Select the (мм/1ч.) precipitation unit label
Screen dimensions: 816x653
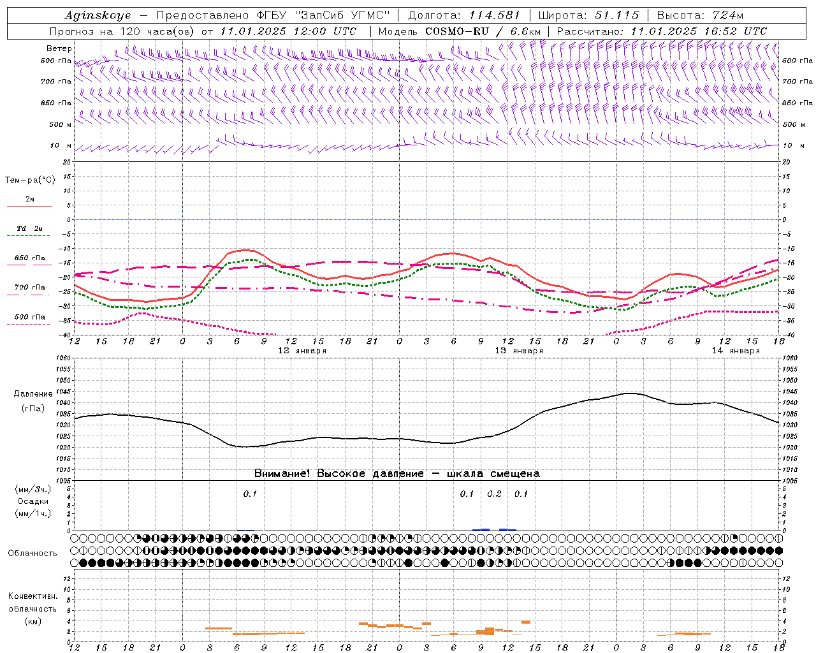[x=33, y=513]
